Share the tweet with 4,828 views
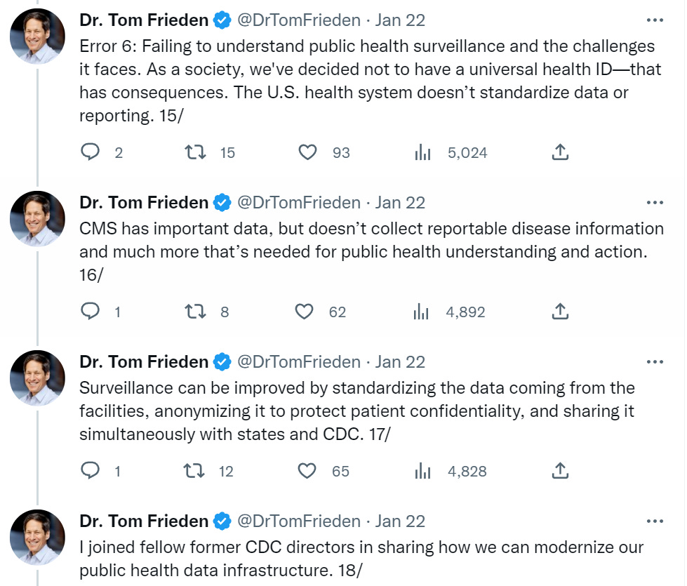Screen dimensions: 687x586 coord(560,470)
